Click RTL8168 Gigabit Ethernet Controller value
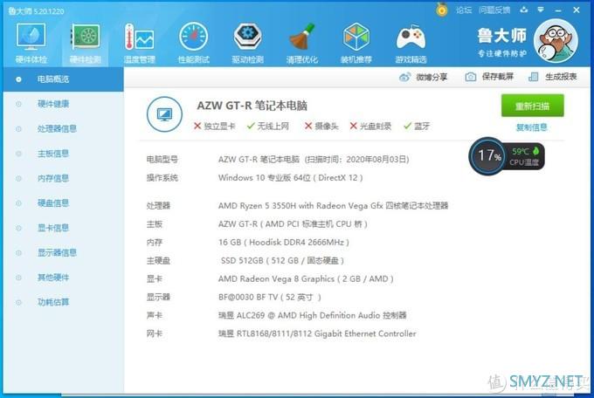 coord(317,333)
